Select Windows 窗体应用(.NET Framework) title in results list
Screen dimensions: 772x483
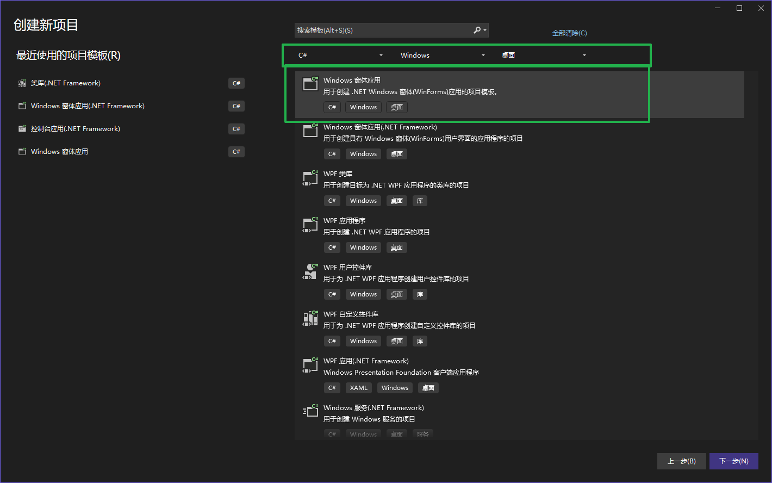point(380,127)
